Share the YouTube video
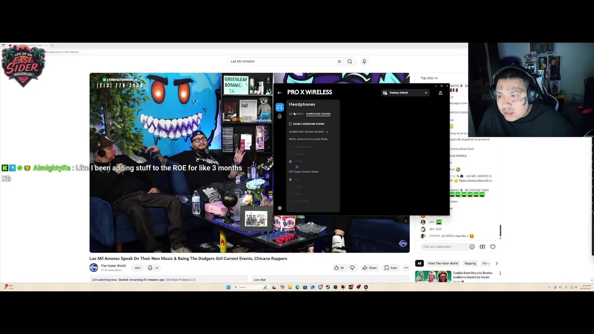 click(x=370, y=268)
